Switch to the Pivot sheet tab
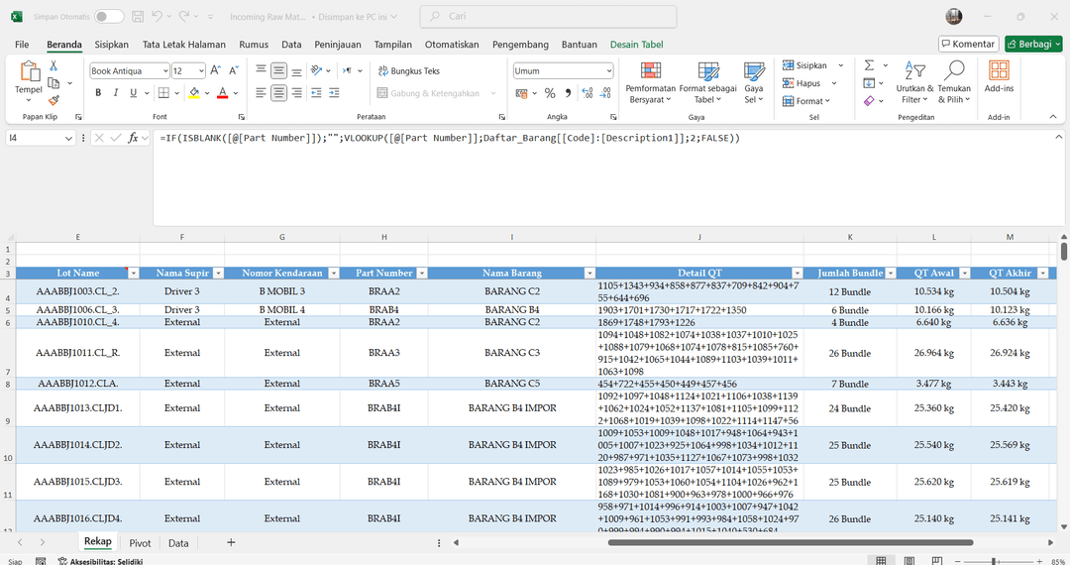 pyautogui.click(x=140, y=543)
